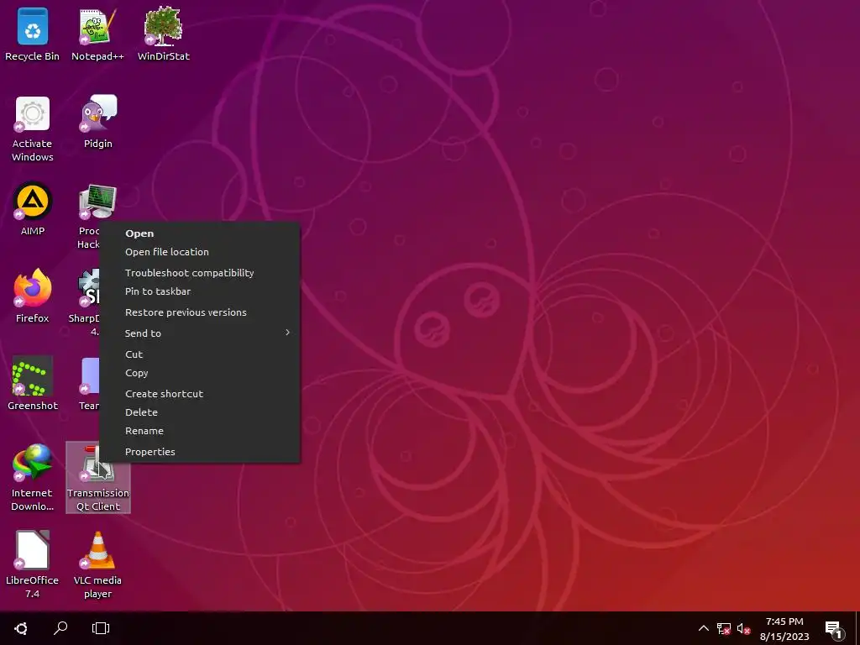Show hidden system tray icons

pyautogui.click(x=703, y=628)
